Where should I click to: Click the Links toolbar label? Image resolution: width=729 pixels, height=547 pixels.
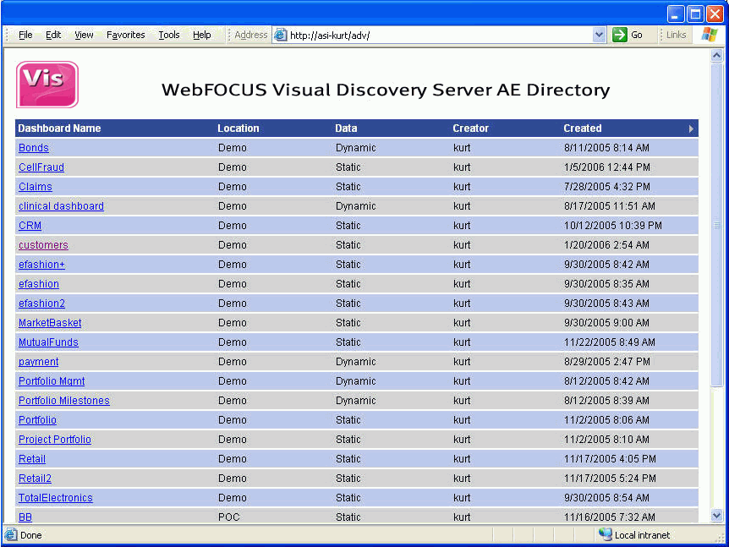coord(676,35)
